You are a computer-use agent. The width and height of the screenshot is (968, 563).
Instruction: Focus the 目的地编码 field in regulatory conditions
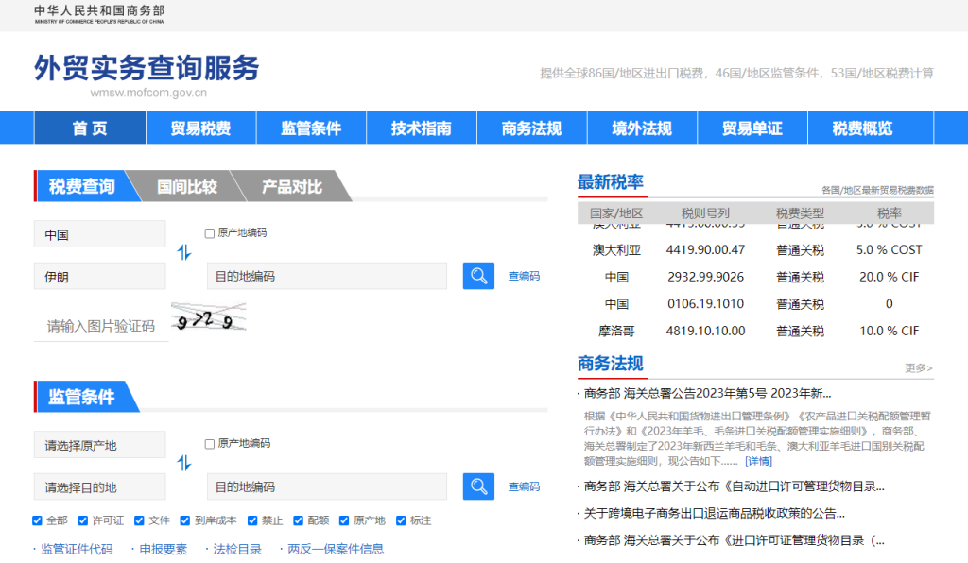326,487
